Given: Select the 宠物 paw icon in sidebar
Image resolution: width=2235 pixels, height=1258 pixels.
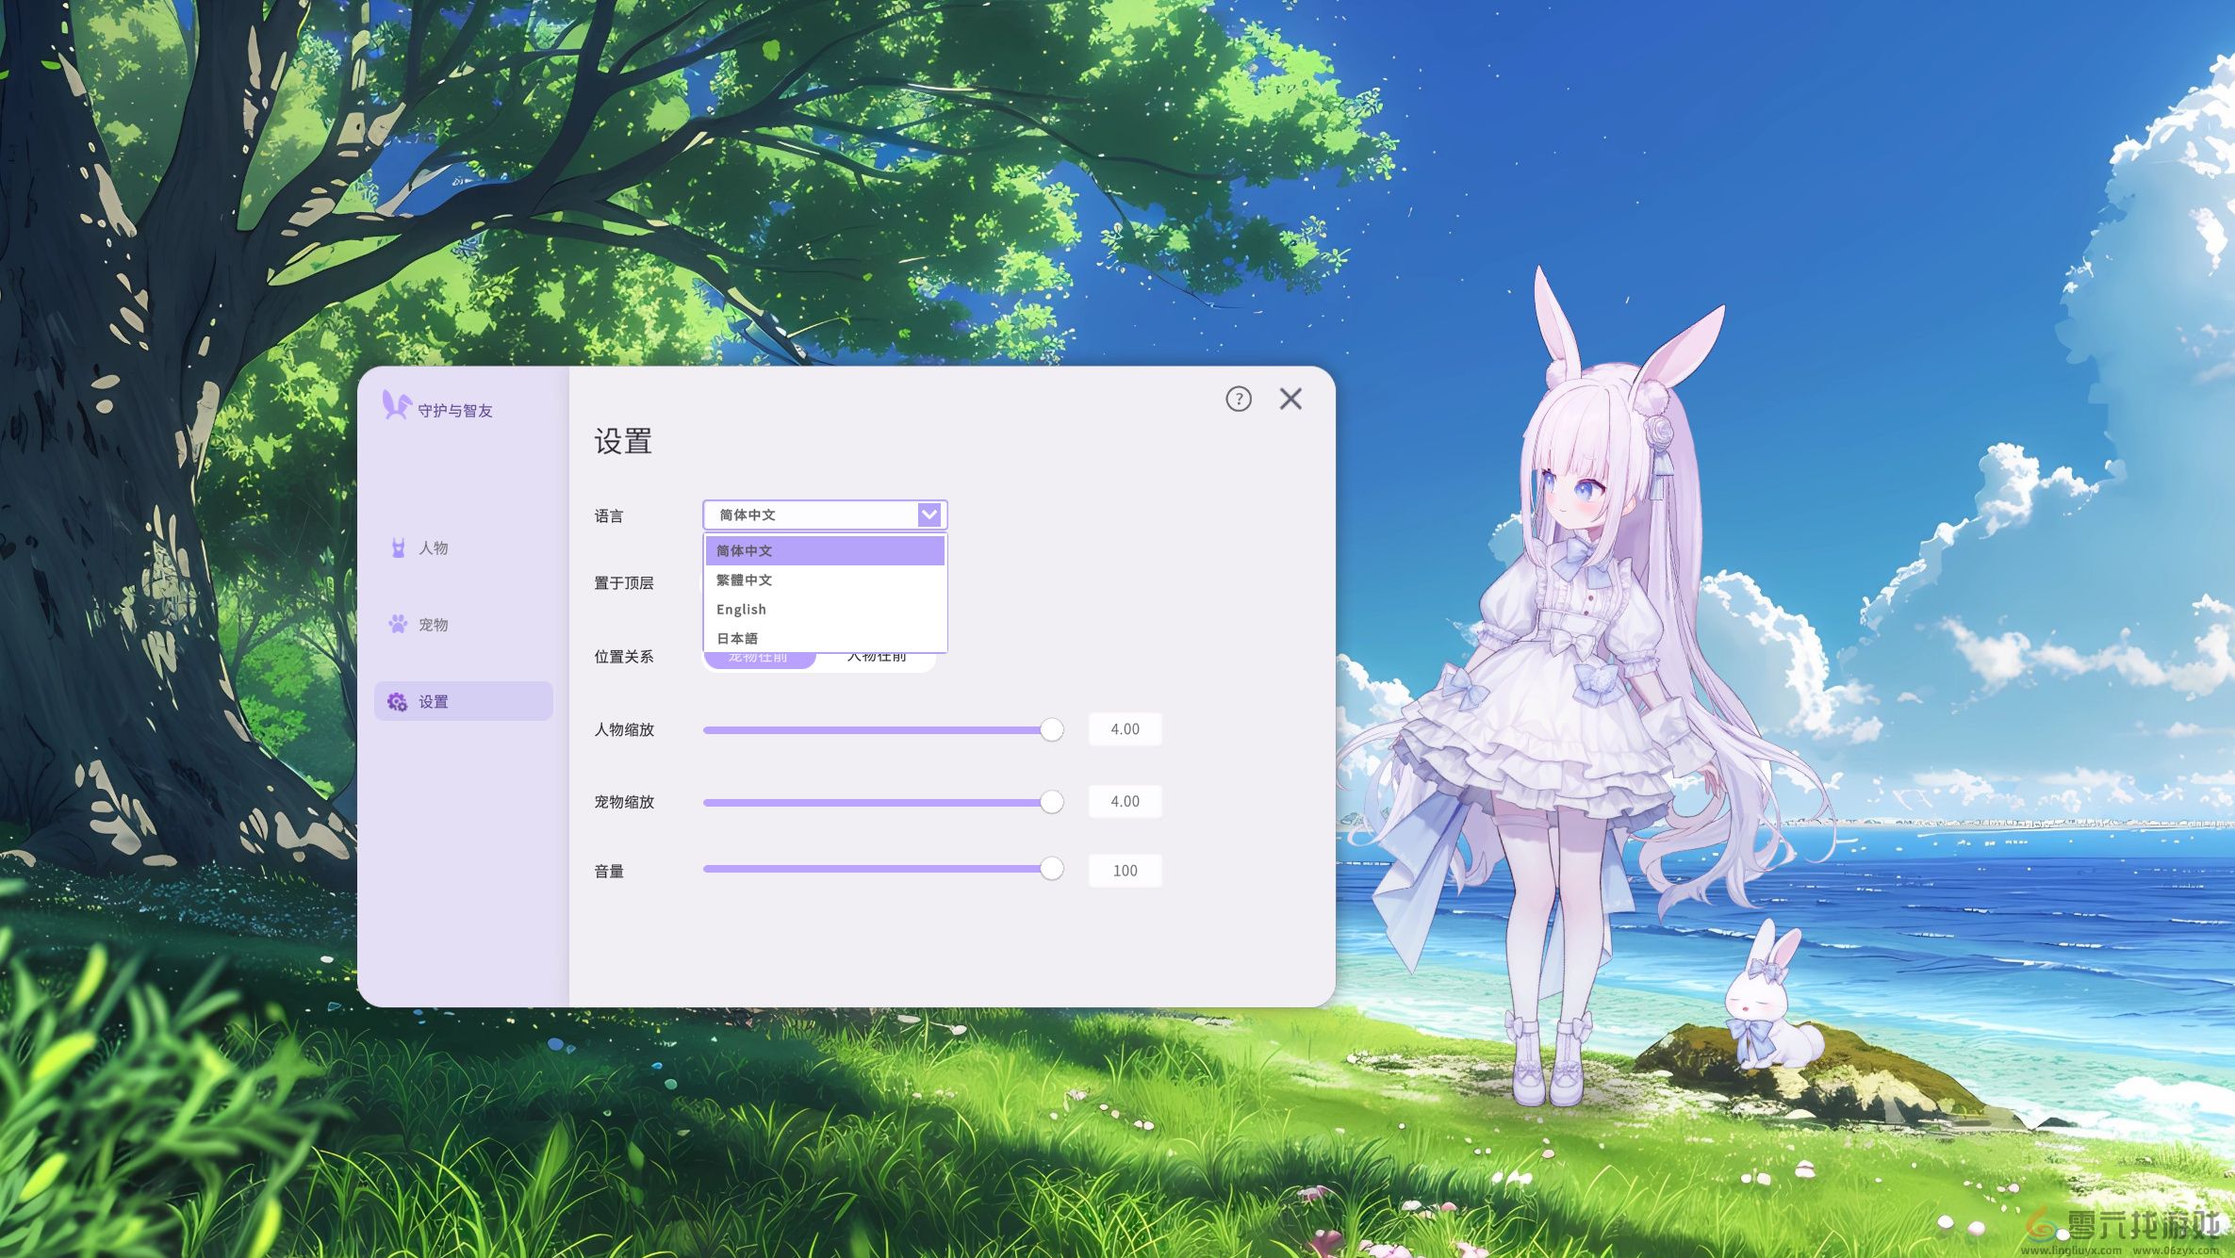Looking at the screenshot, I should 395,624.
